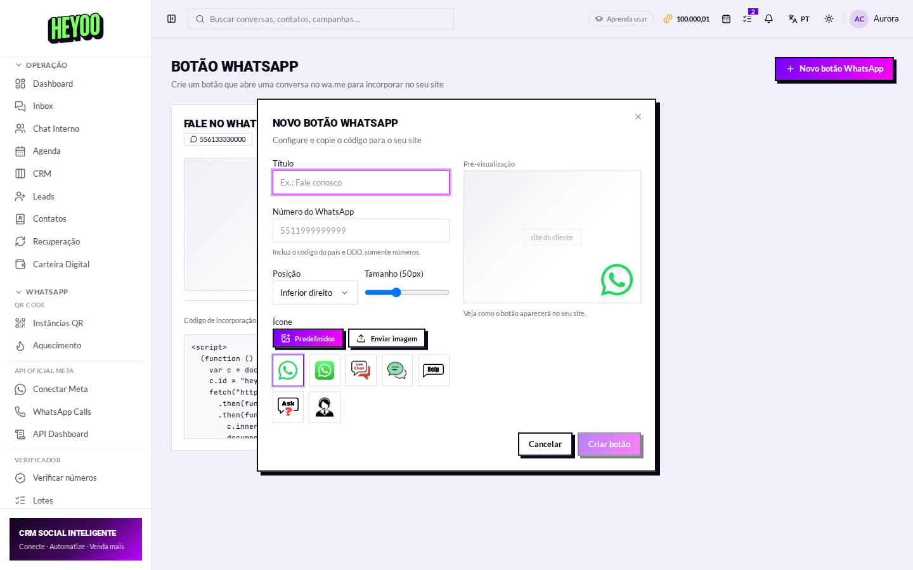Switch to Enviar imagem tab
This screenshot has width=913, height=570.
pyautogui.click(x=387, y=339)
